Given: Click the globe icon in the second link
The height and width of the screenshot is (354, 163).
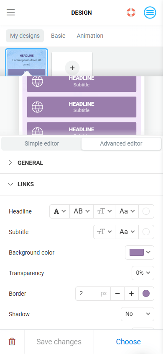Looking at the screenshot, I should (x=37, y=107).
